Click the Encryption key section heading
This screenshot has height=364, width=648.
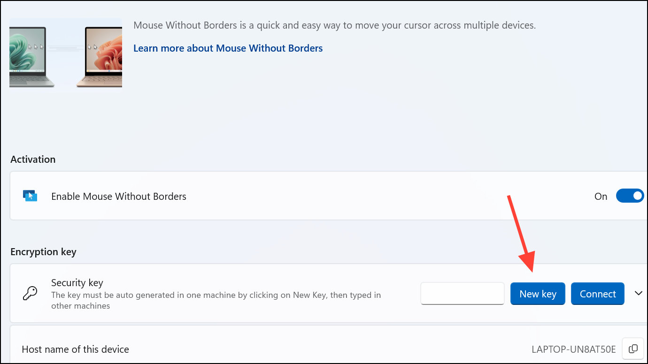coord(43,252)
